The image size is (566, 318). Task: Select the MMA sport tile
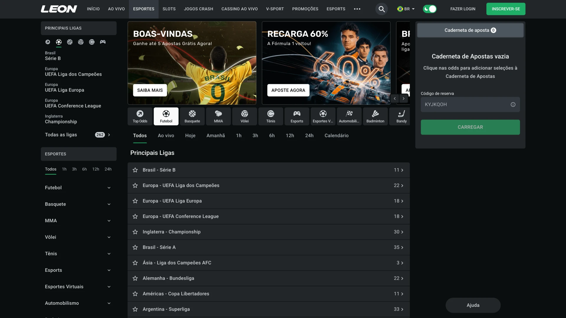(x=218, y=116)
